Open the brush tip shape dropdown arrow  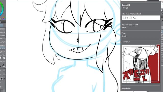(x=4, y=78)
